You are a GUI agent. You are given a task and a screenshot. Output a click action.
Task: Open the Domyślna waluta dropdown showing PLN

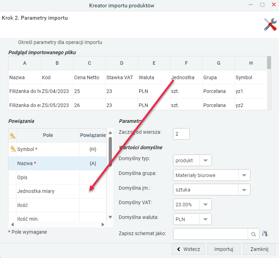coord(205,219)
